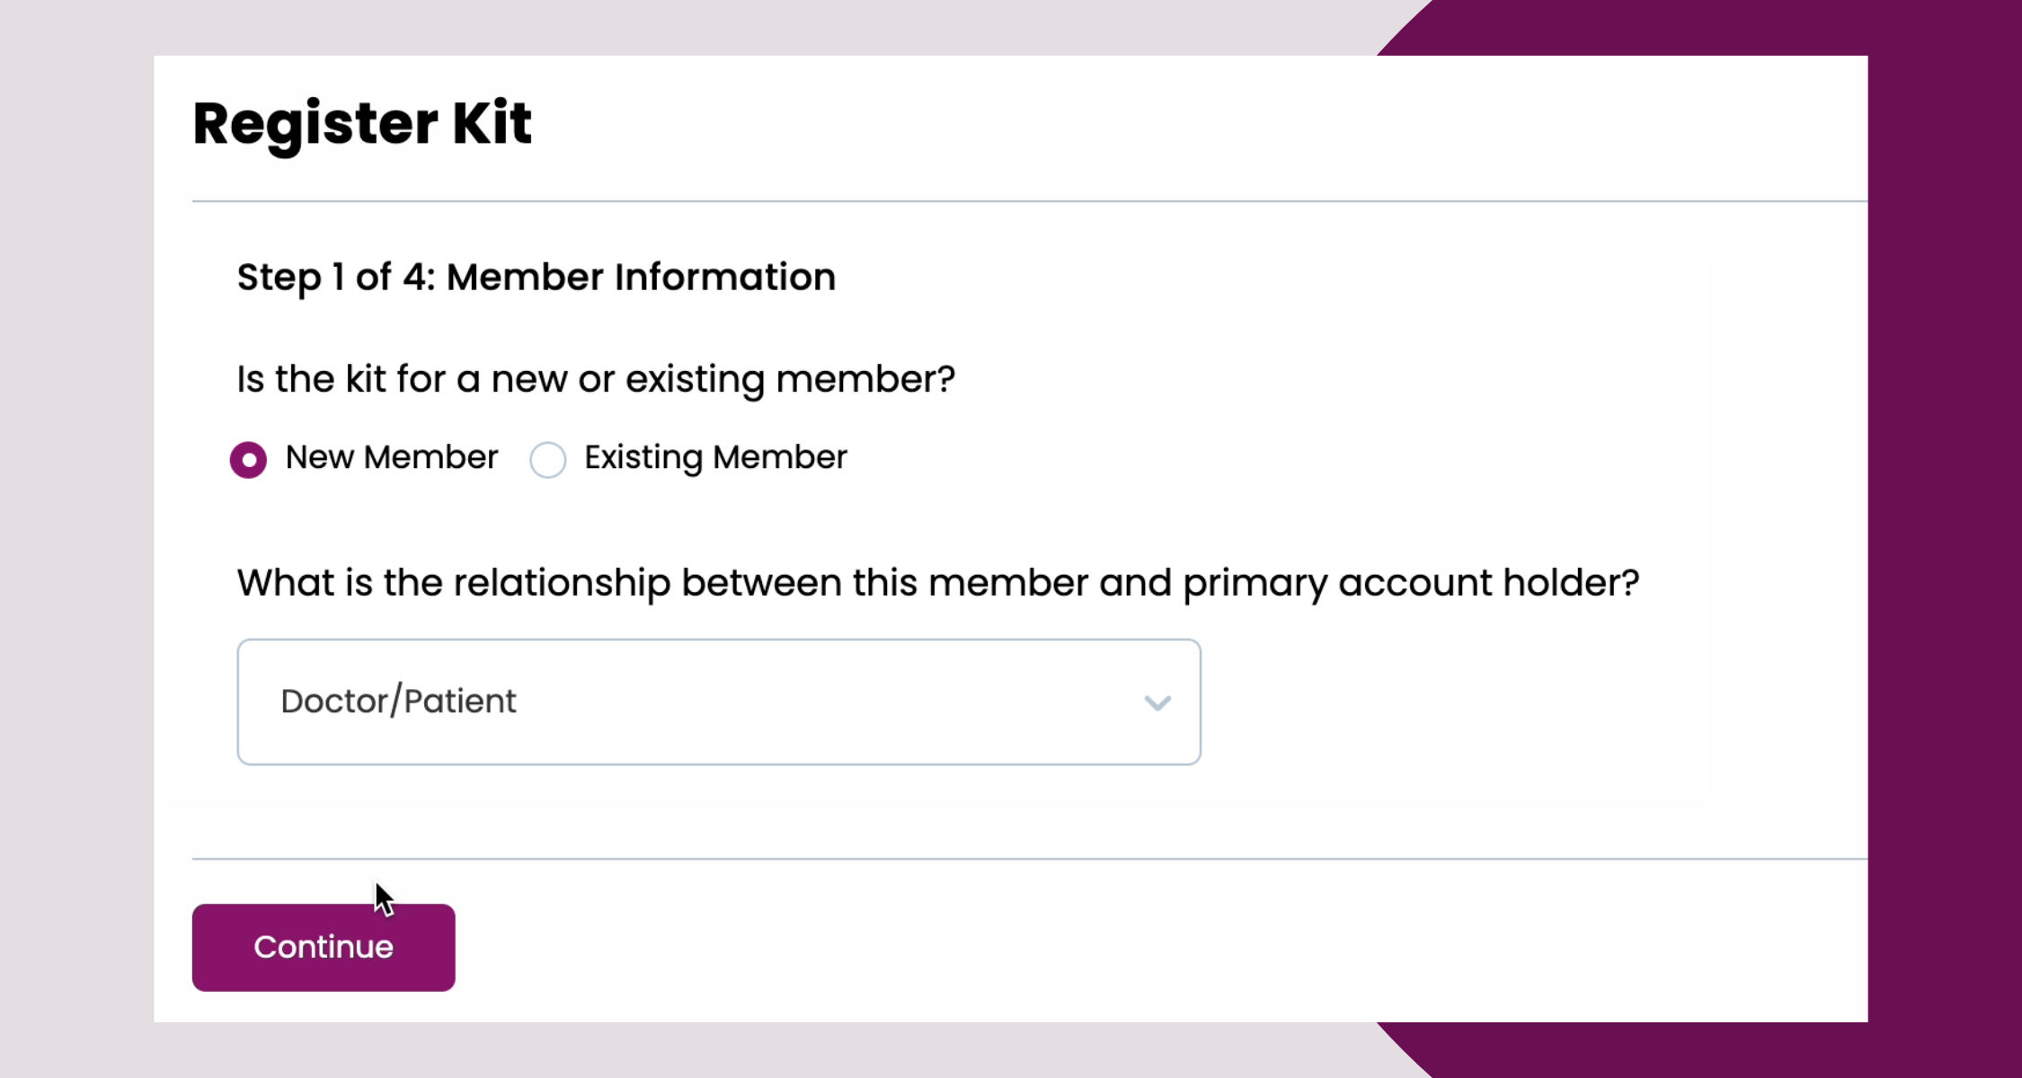Viewport: 2022px width, 1078px height.
Task: Click the "Step 1 of 4: Member Information" heading
Action: (536, 277)
